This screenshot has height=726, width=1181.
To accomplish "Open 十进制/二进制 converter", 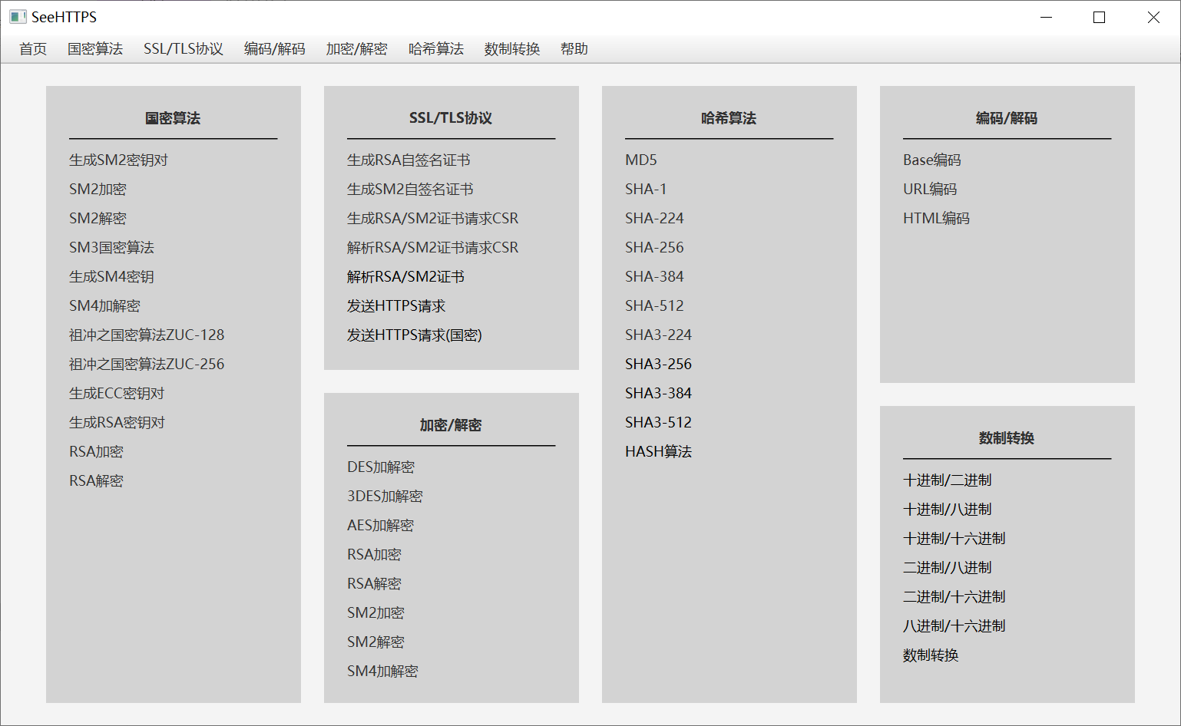I will click(947, 480).
